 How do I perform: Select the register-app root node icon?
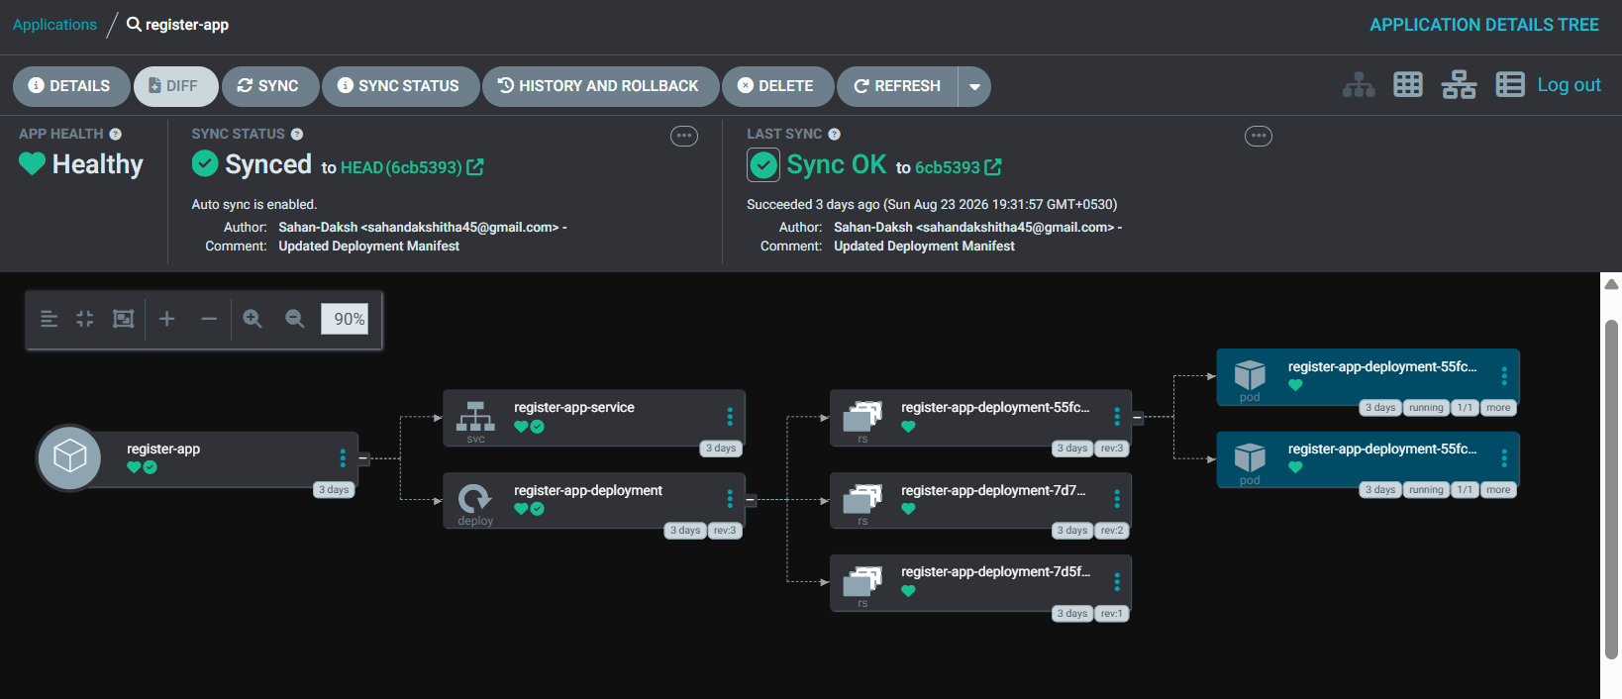tap(69, 456)
